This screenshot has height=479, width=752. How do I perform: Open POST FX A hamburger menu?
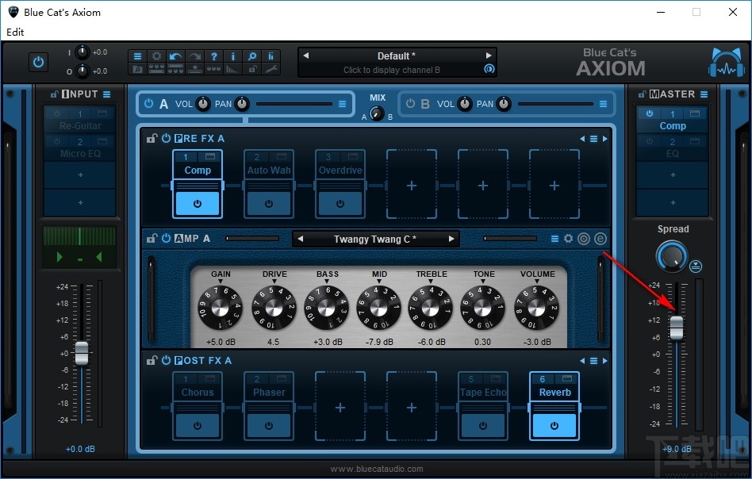pyautogui.click(x=593, y=361)
